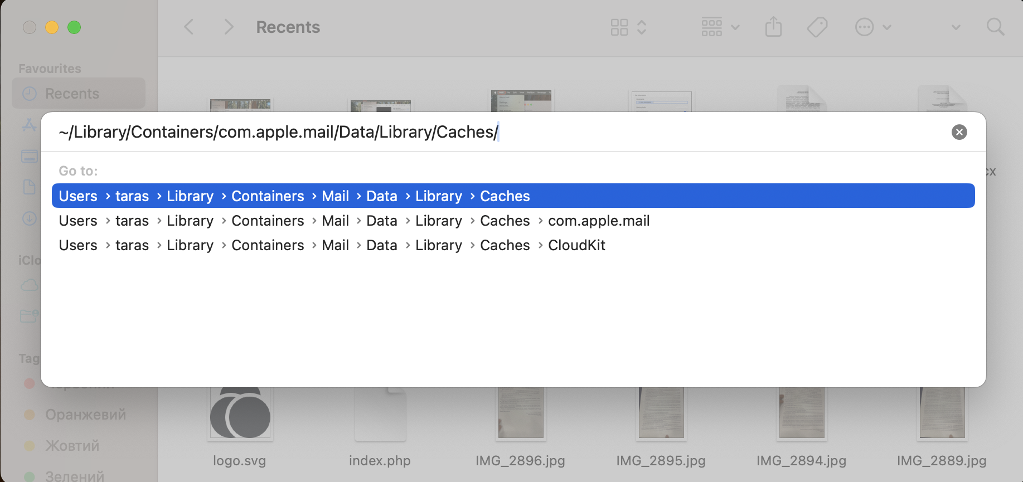Click inside the folder path input field
The height and width of the screenshot is (482, 1023).
(279, 132)
